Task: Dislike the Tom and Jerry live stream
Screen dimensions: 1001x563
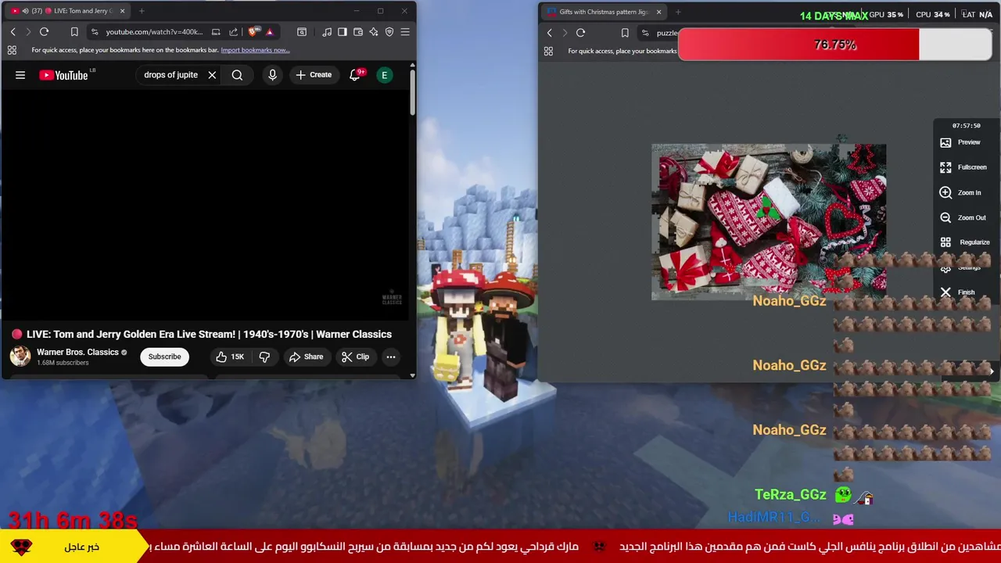Action: 264,357
